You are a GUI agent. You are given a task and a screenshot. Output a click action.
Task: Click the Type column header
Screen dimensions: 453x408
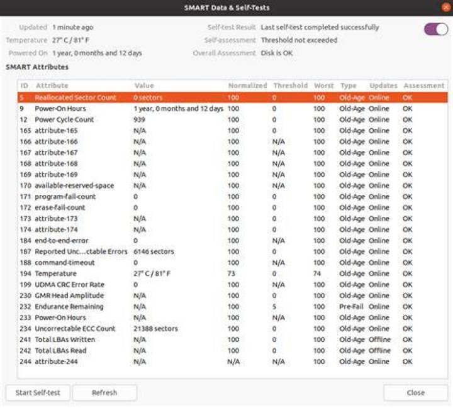[348, 85]
